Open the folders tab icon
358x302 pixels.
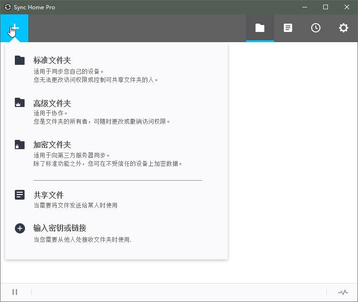click(260, 28)
